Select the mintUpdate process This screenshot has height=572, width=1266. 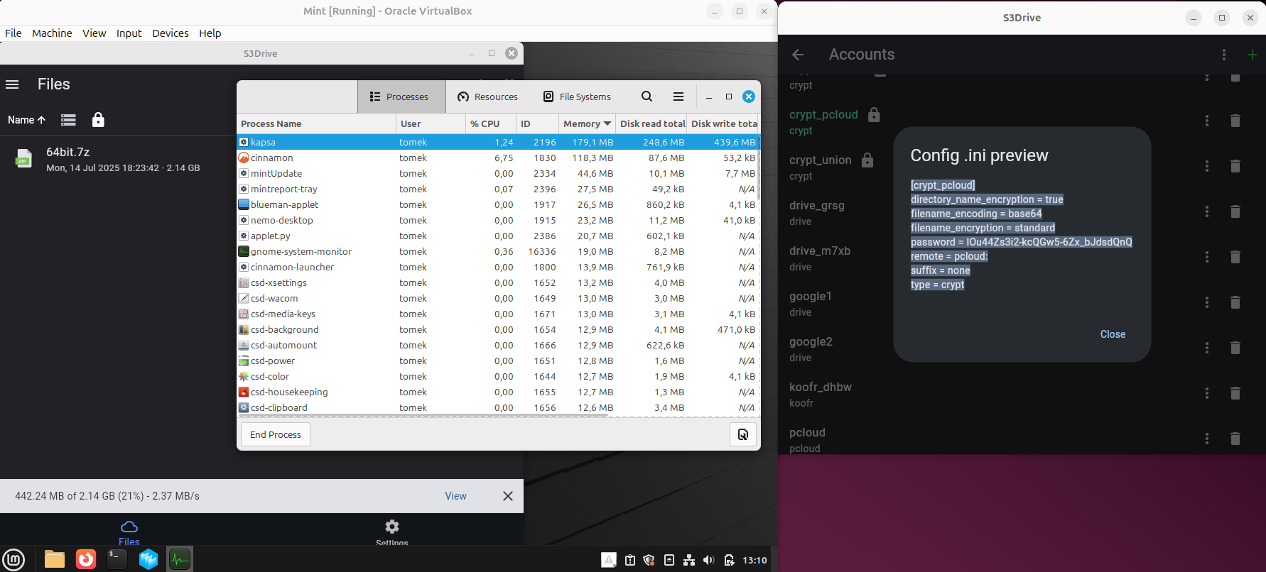click(498, 173)
